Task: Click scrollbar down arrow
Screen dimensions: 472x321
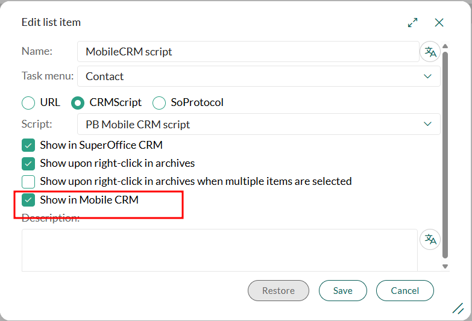Action: point(445,266)
